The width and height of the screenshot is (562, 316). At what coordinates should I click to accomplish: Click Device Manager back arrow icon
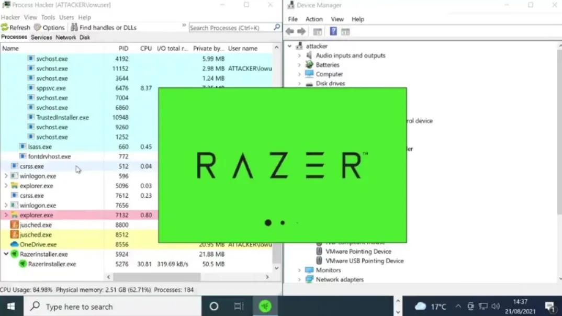289,31
